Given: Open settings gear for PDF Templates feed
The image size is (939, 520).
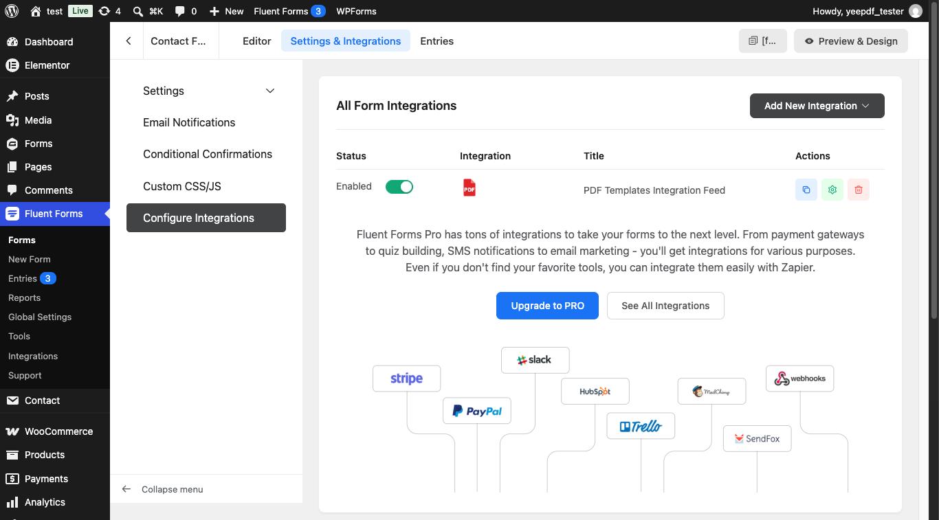Looking at the screenshot, I should point(832,190).
